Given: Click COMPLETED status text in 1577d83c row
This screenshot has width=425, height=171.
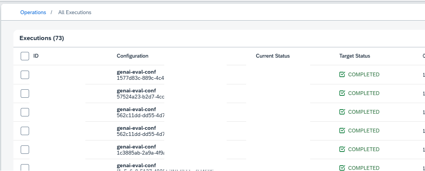Looking at the screenshot, I should 364,74.
